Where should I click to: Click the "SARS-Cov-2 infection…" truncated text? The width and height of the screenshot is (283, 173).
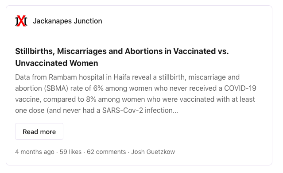coord(140,110)
